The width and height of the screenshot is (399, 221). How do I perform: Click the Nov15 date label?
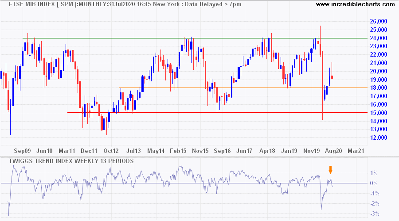(x=200, y=151)
